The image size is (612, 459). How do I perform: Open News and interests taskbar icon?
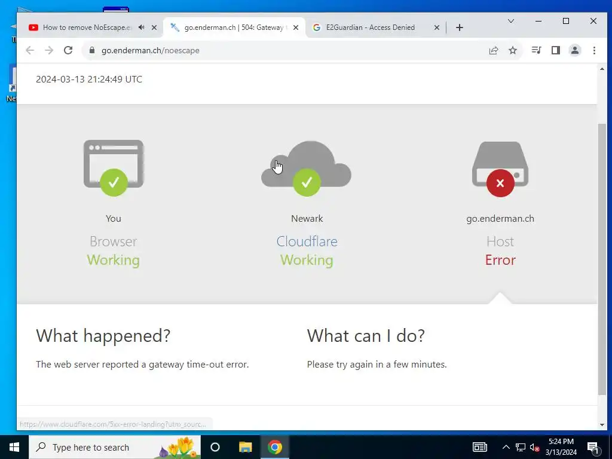[480, 447]
